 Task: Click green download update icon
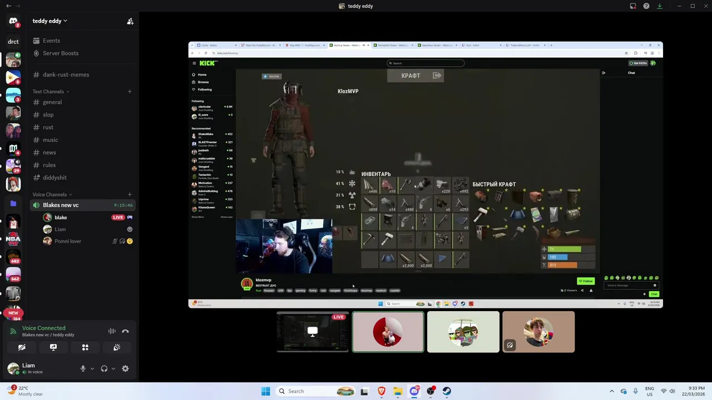660,6
